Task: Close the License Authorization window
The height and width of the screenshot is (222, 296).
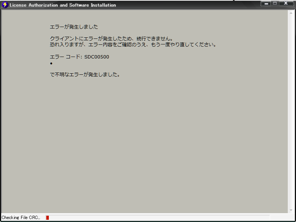Action: tap(286, 3)
